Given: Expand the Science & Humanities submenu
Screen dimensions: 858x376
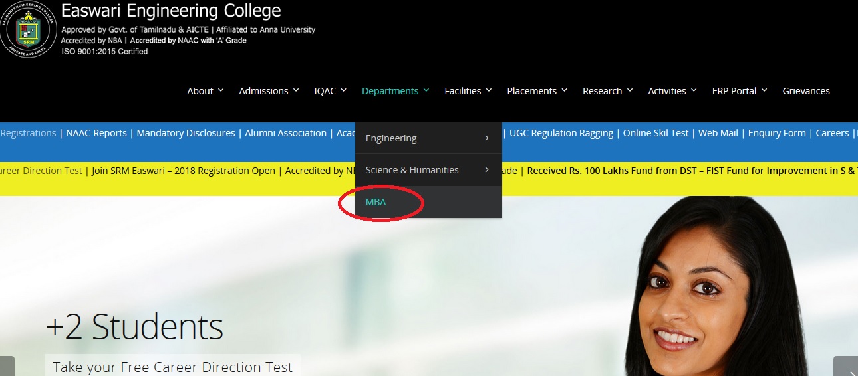Looking at the screenshot, I should tap(428, 170).
